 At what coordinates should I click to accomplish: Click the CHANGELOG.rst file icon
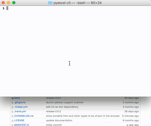12,116
